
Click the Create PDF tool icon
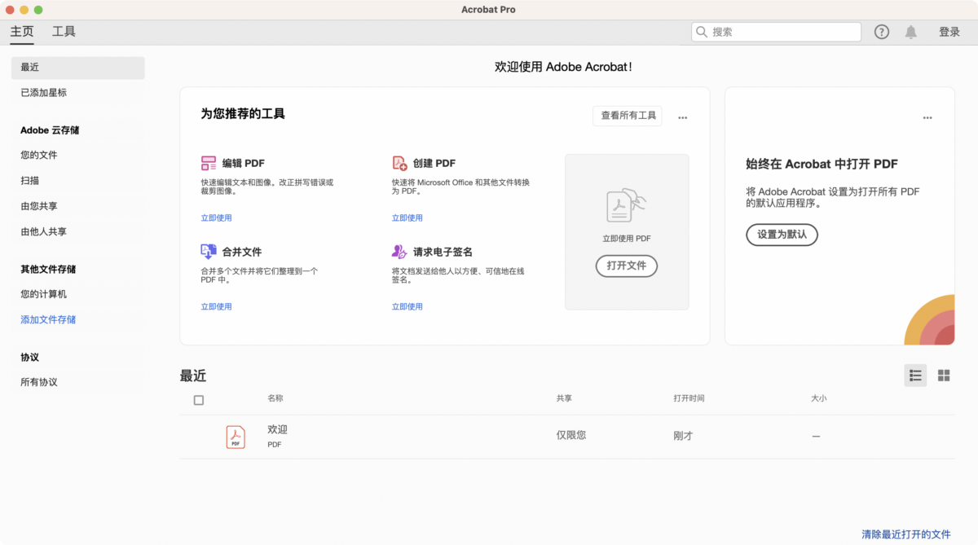(x=399, y=163)
